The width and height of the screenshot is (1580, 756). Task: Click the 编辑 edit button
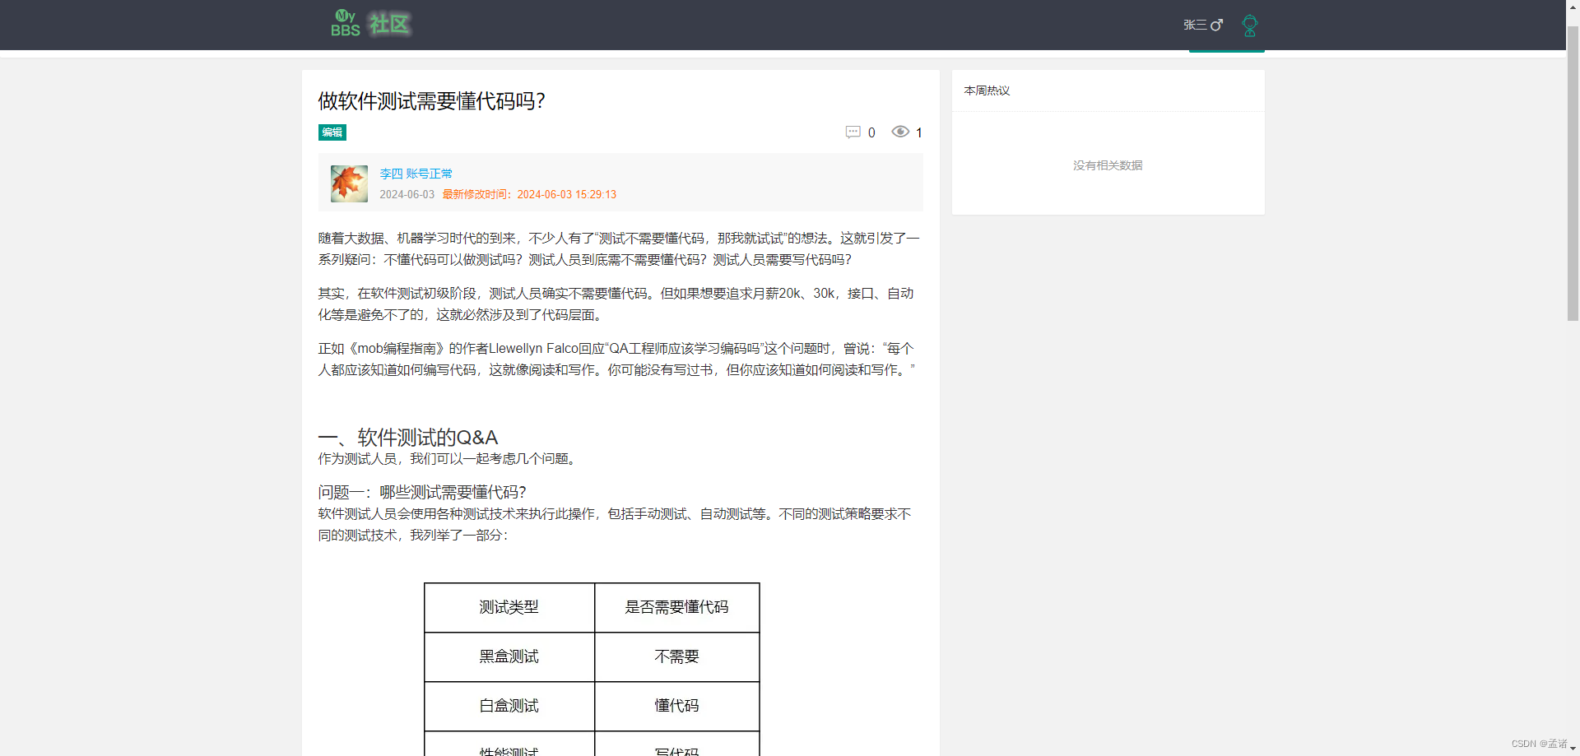pyautogui.click(x=332, y=132)
